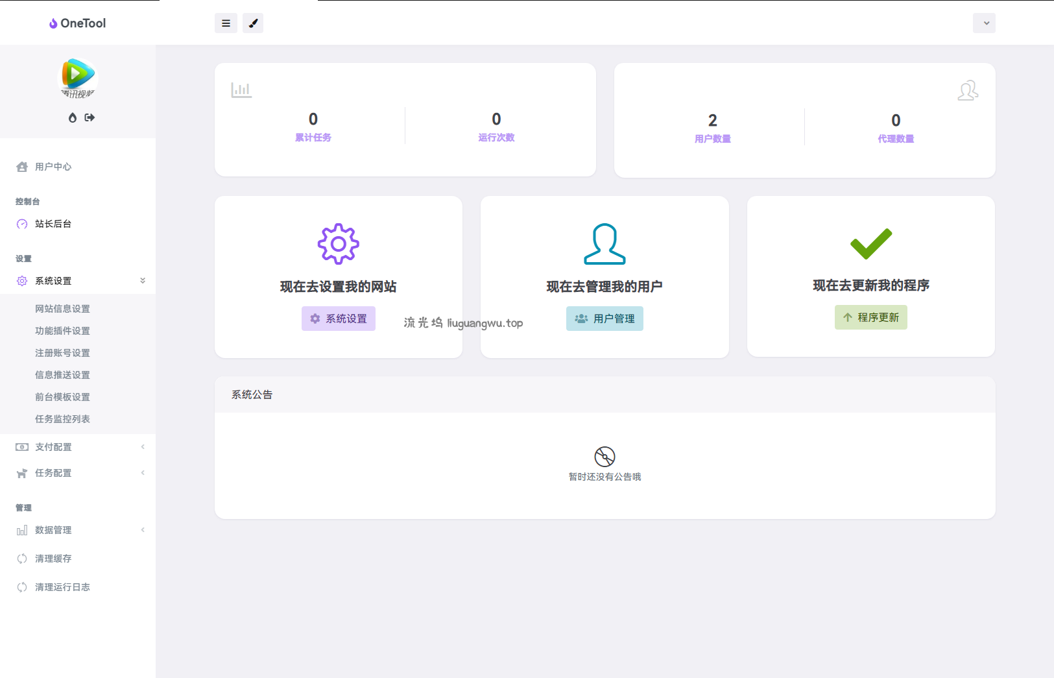
Task: Click the large purple gear icon
Action: 338,244
